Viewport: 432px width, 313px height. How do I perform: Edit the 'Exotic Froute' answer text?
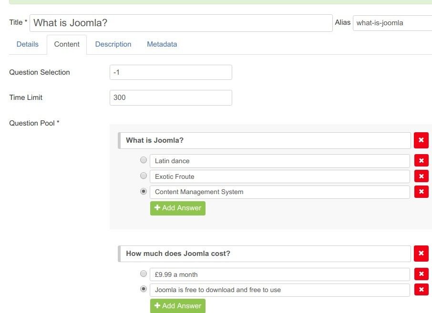(x=279, y=176)
